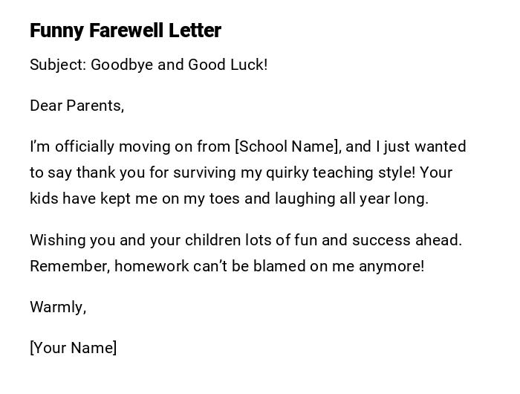Image resolution: width=520 pixels, height=394 pixels.
Task: Click the "Dear Parents," greeting
Action: click(x=77, y=106)
